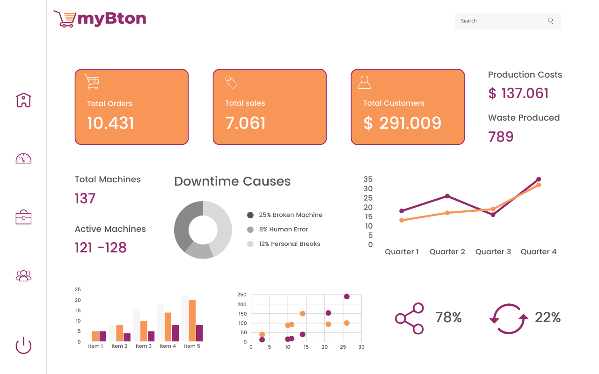This screenshot has height=374, width=599.
Task: Click the Item 5 orange bar
Action: pos(192,320)
